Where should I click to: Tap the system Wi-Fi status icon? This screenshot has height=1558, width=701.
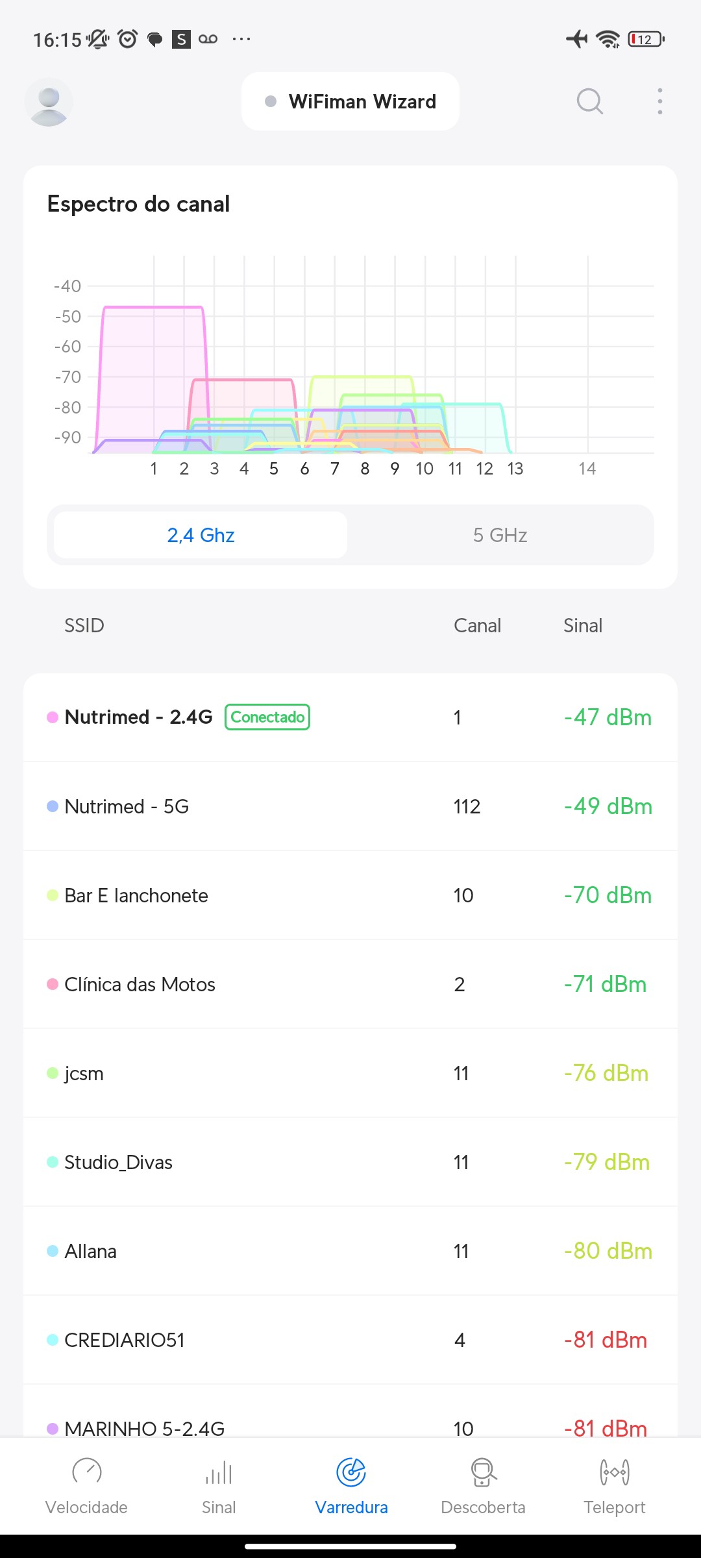pos(608,39)
